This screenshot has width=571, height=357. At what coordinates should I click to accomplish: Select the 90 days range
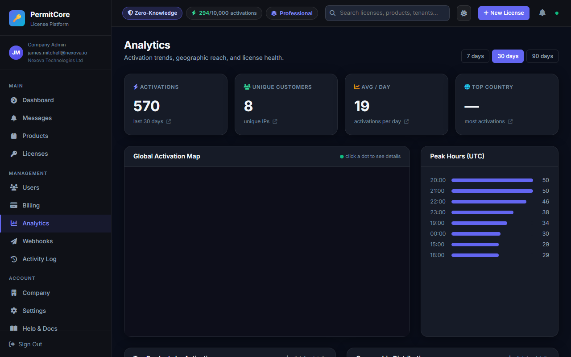pos(542,56)
